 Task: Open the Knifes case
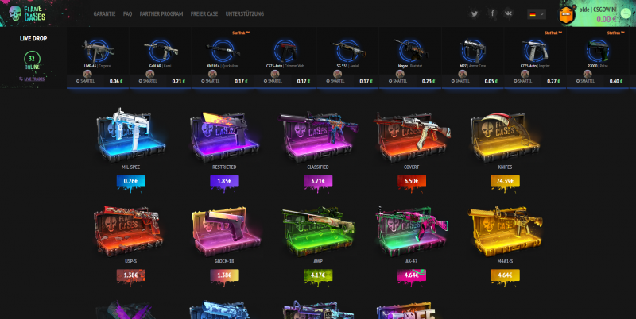(505, 136)
